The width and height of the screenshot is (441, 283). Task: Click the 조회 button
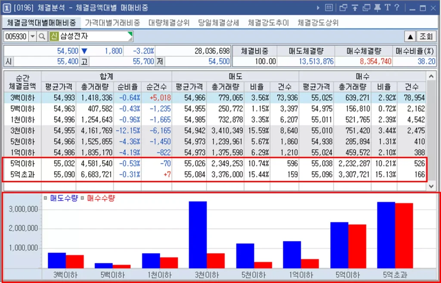426,37
